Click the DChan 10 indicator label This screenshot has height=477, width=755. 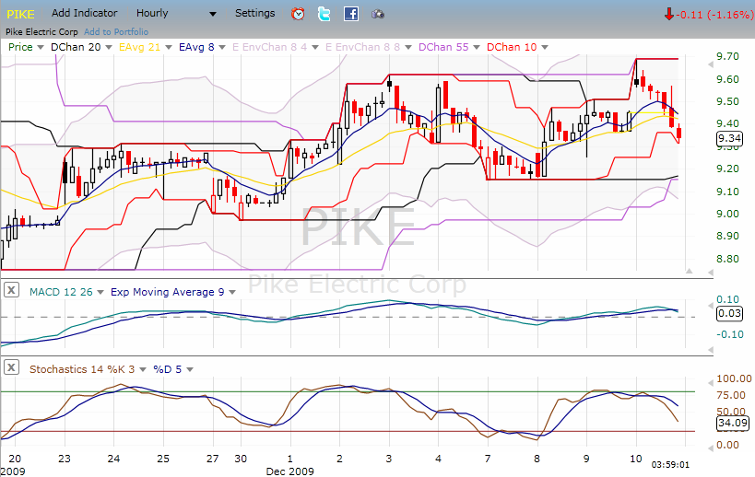click(512, 47)
